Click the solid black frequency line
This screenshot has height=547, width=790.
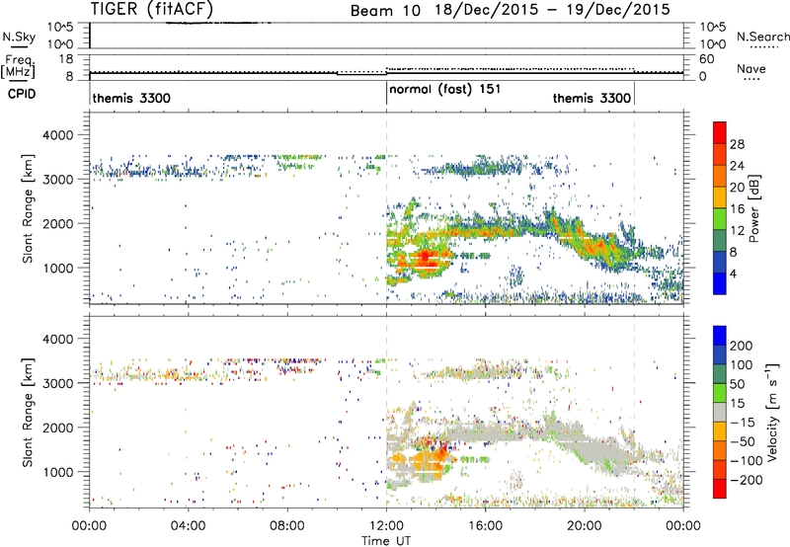tap(386, 73)
